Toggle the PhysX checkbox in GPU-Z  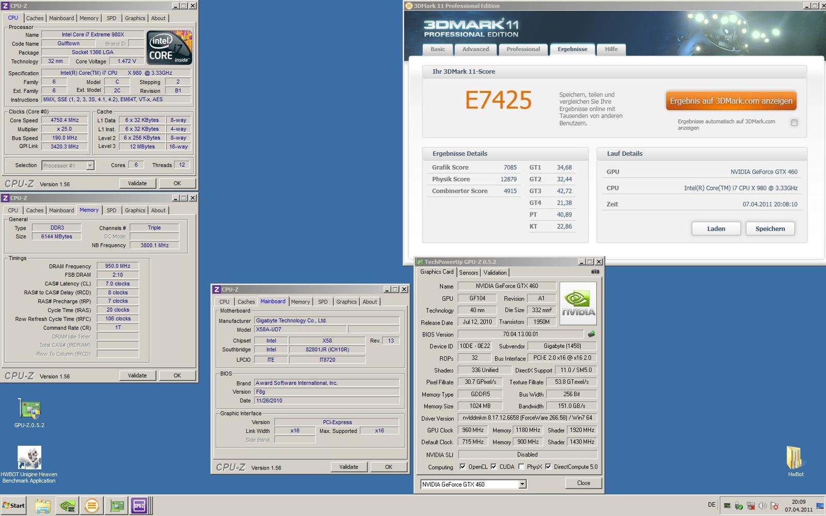(x=521, y=466)
